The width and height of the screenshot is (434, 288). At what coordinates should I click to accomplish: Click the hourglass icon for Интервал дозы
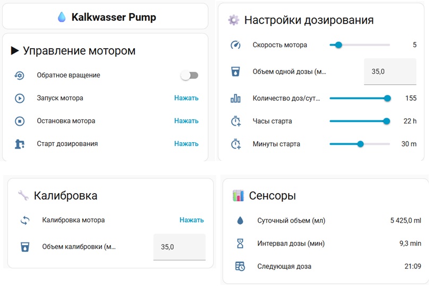(240, 243)
